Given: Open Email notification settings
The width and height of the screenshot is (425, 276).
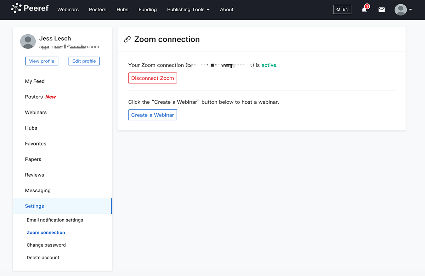Looking at the screenshot, I should 55,220.
